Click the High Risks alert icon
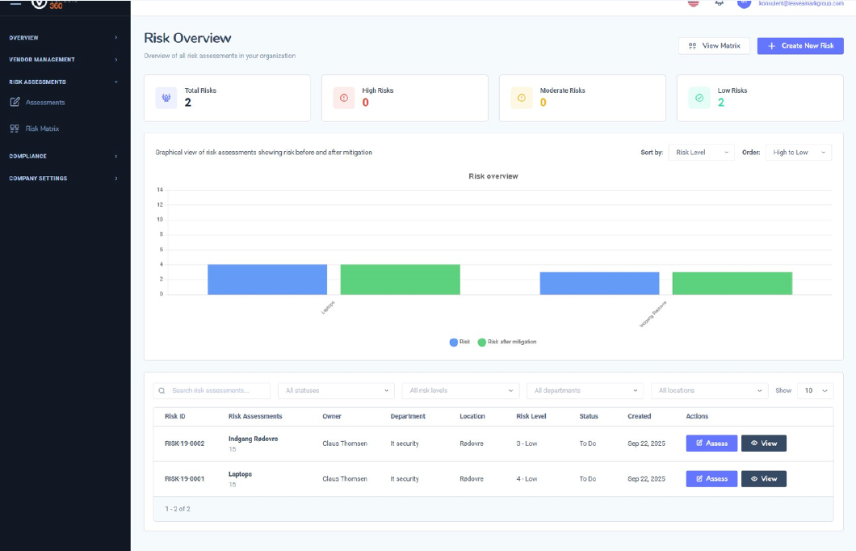856x551 pixels. [344, 97]
